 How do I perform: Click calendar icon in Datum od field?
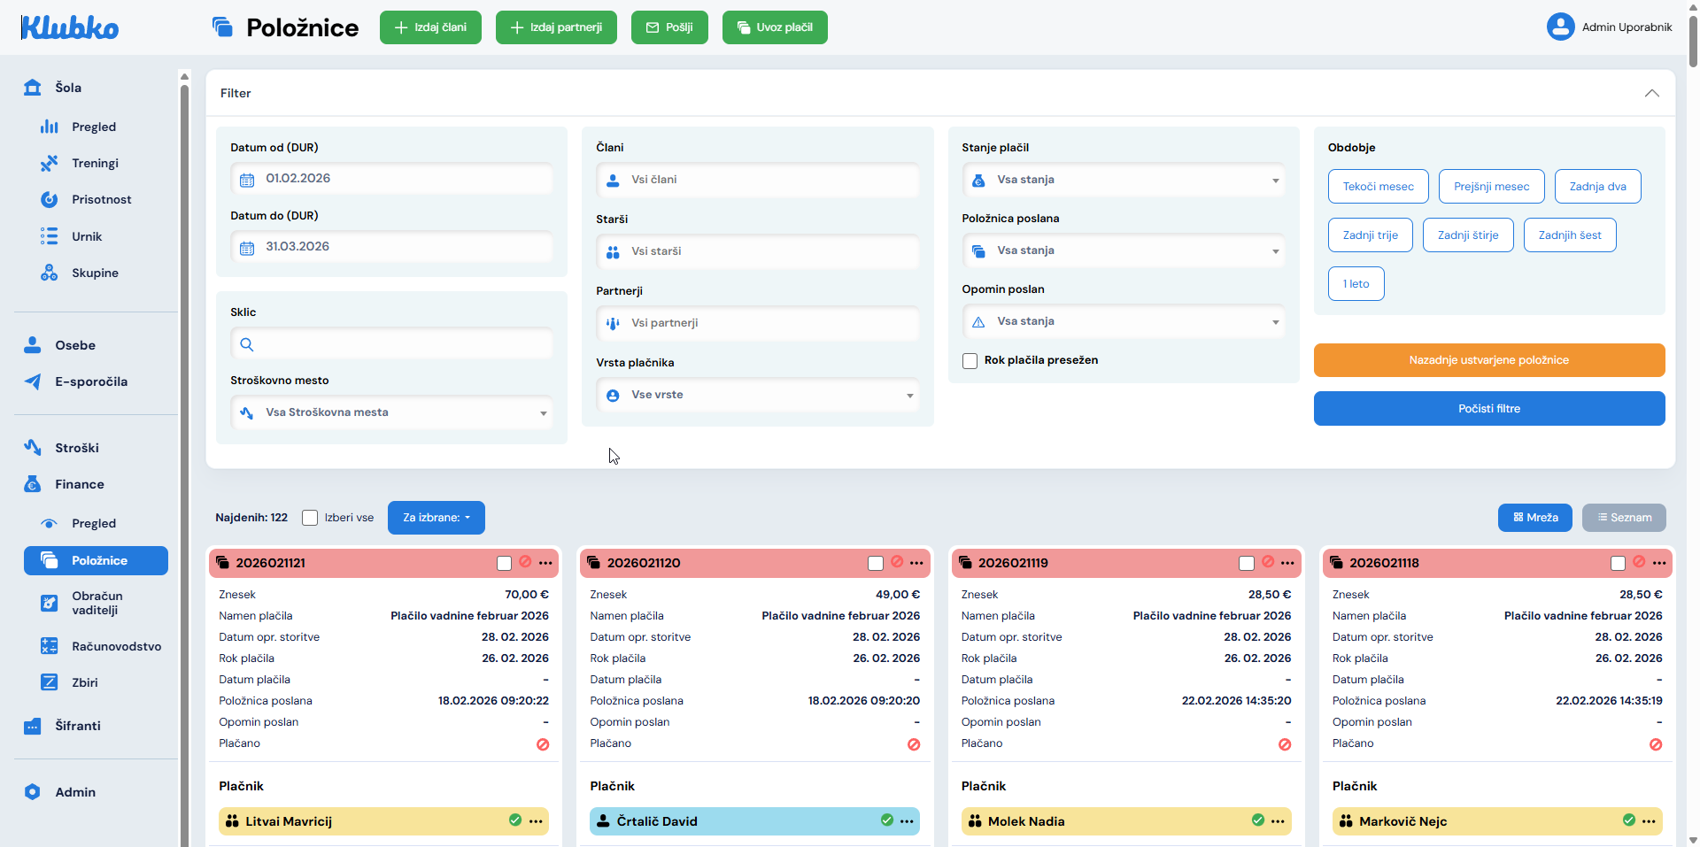click(x=247, y=180)
